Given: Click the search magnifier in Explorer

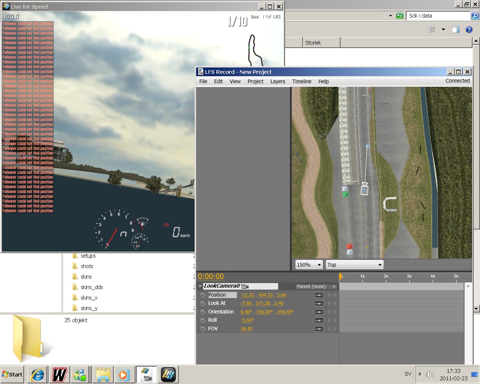Looking at the screenshot, I should tap(475, 16).
